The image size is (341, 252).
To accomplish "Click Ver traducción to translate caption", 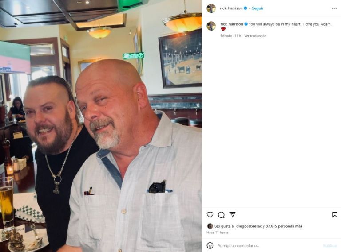I will [x=255, y=36].
